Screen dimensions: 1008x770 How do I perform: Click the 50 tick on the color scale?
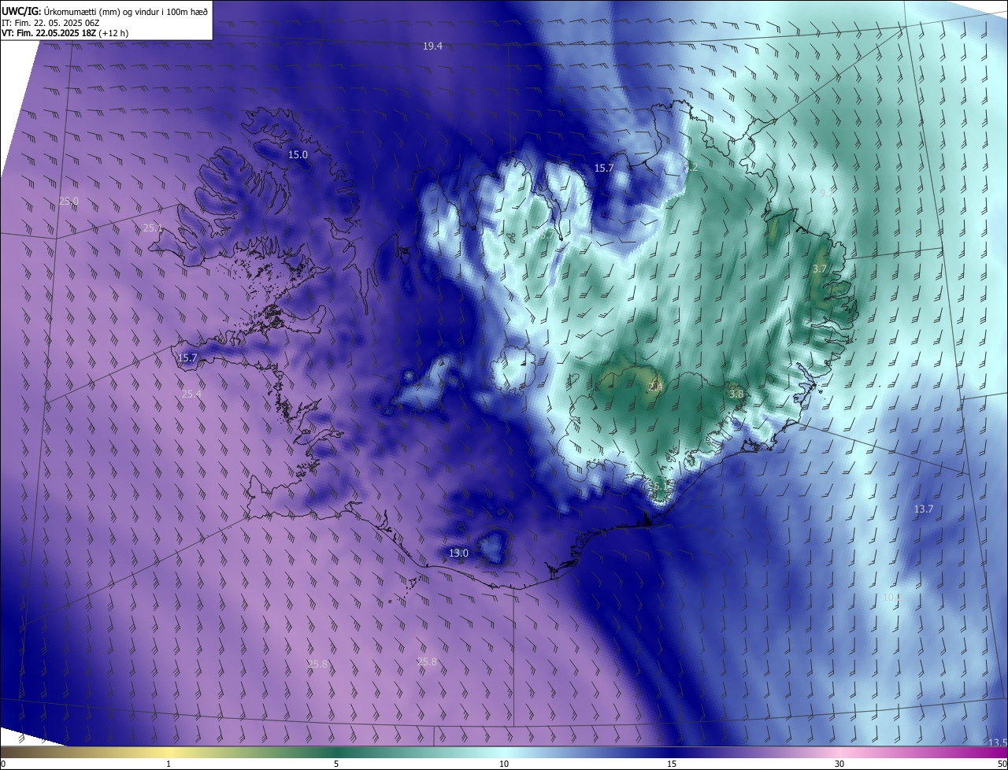[x=1002, y=764]
